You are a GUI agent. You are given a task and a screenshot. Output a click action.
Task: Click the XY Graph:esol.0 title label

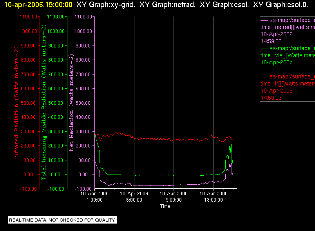(x=281, y=5)
